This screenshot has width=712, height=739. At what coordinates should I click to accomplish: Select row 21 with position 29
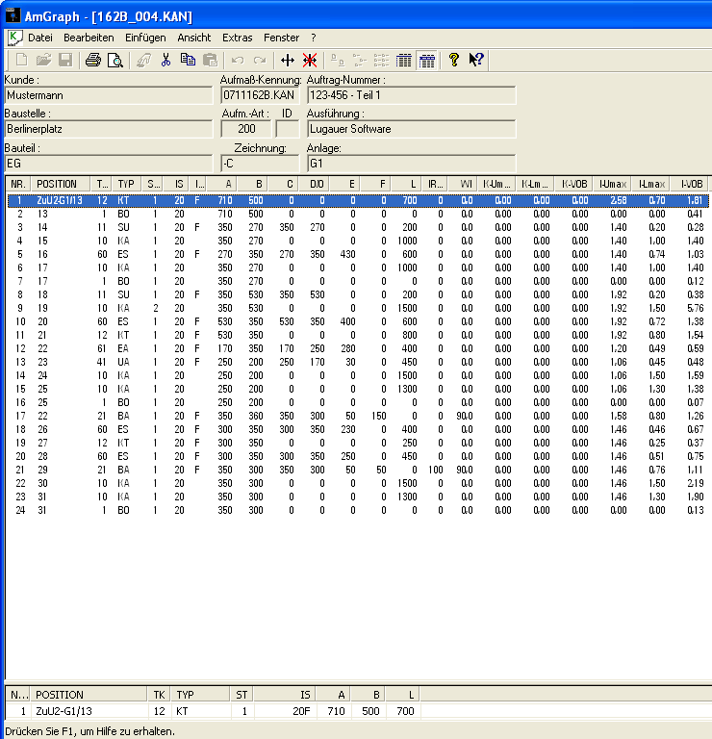(358, 470)
